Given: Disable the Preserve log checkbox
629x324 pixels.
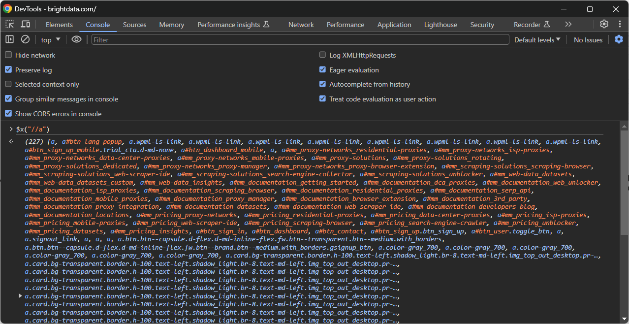Looking at the screenshot, I should coord(8,69).
